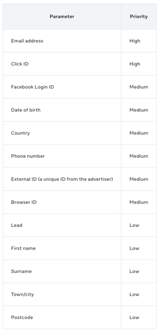Image resolution: width=159 pixels, height=332 pixels.
Task: Select the Date of birth cell
Action: (62, 110)
